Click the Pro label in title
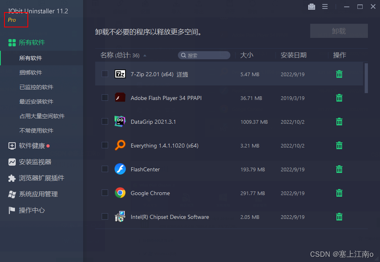The height and width of the screenshot is (262, 380). [x=12, y=20]
